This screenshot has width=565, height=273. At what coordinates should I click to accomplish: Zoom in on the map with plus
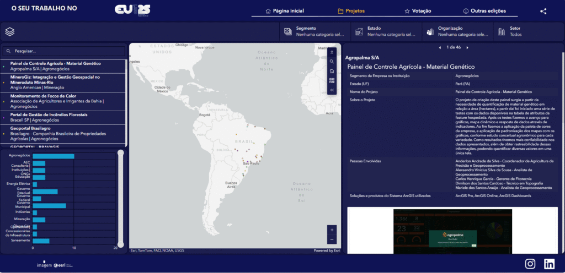click(x=332, y=230)
